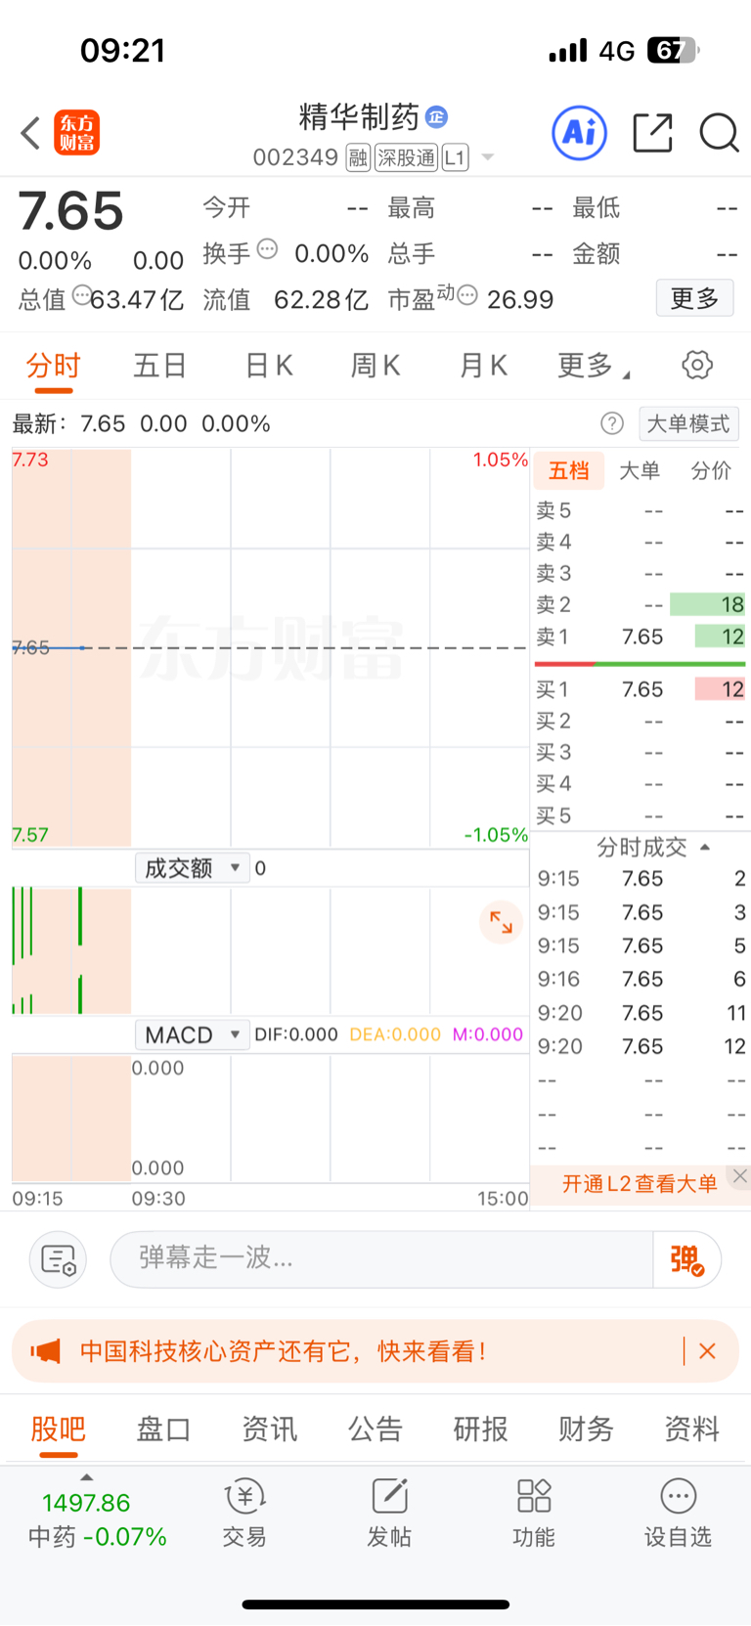Viewport: 751px width, 1626px height.
Task: Select the 分时 chart tab
Action: tap(53, 366)
